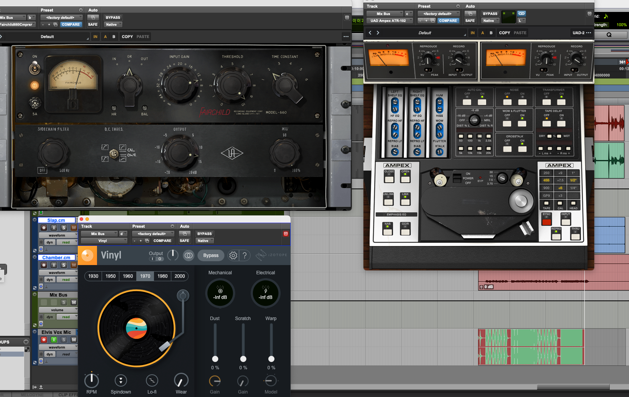Click the Electrical noise -Inf dB dial
The width and height of the screenshot is (629, 397).
click(266, 293)
